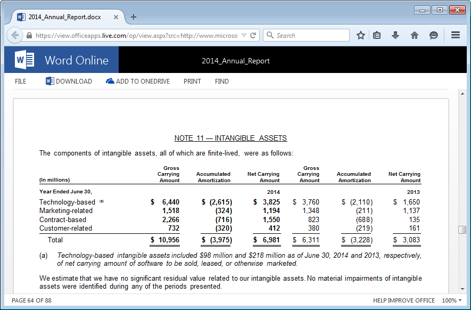471x310 pixels.
Task: Click the FIND command
Action: (x=222, y=81)
